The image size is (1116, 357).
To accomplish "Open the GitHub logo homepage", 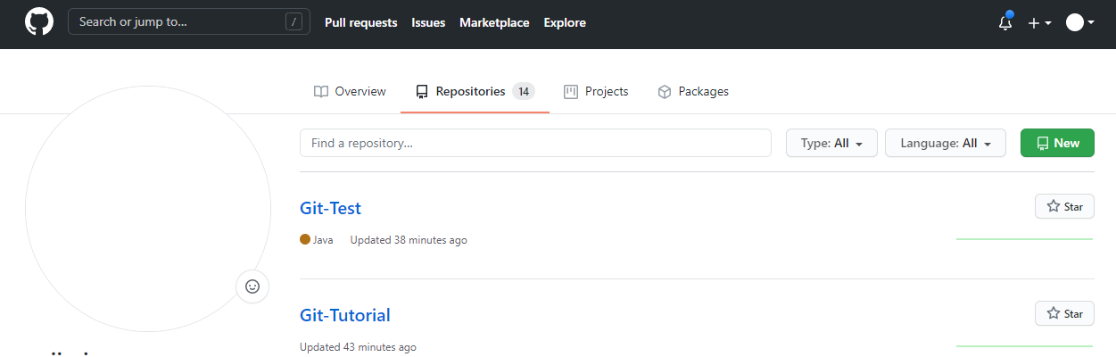I will click(38, 22).
